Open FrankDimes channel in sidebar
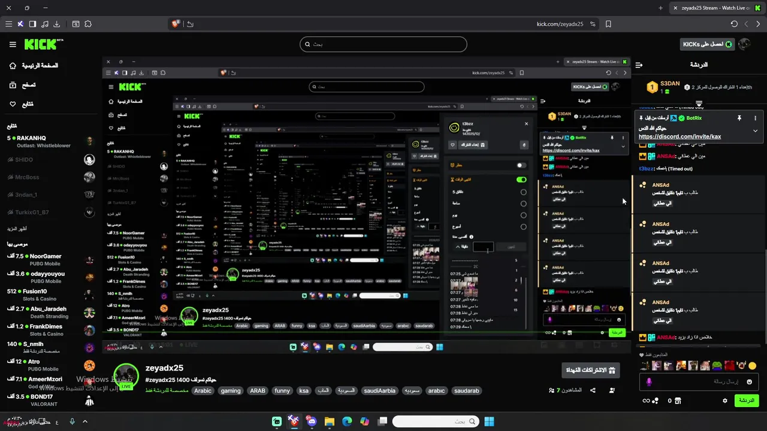 click(51, 330)
